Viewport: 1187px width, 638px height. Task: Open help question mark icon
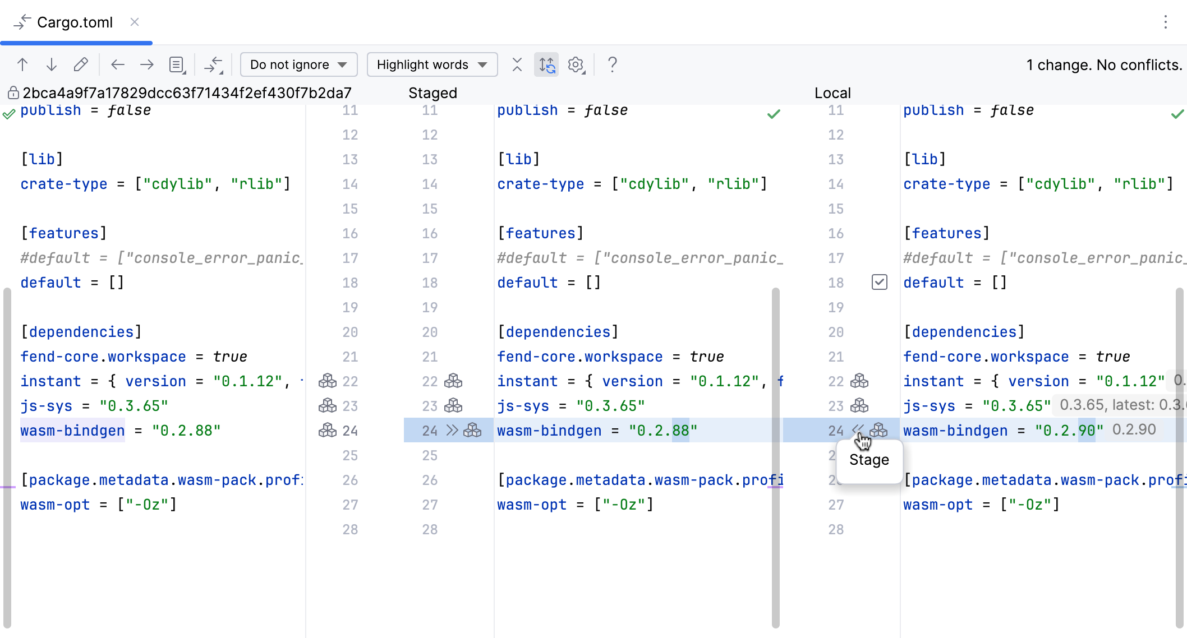(x=613, y=65)
